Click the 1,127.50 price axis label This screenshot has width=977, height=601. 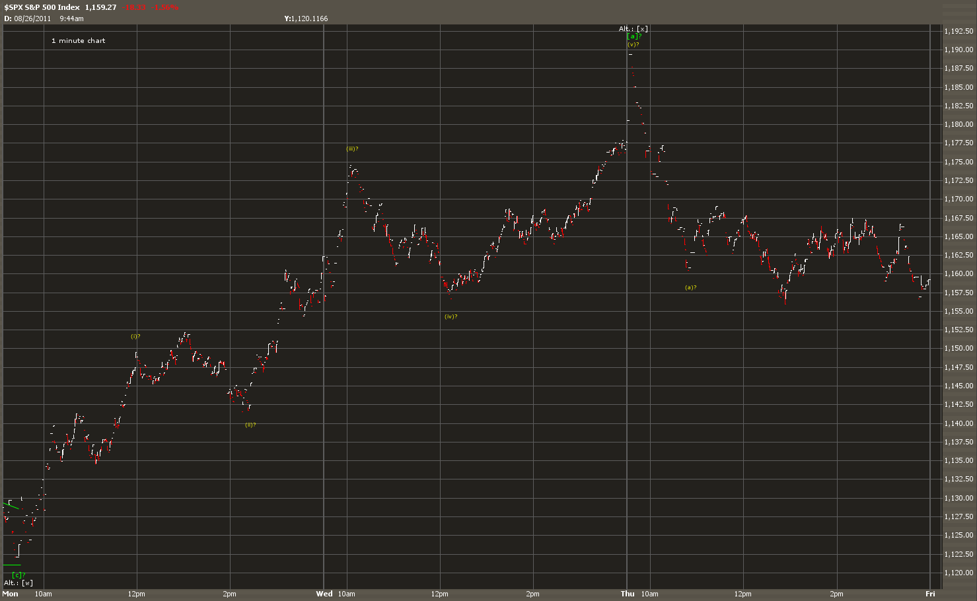959,516
